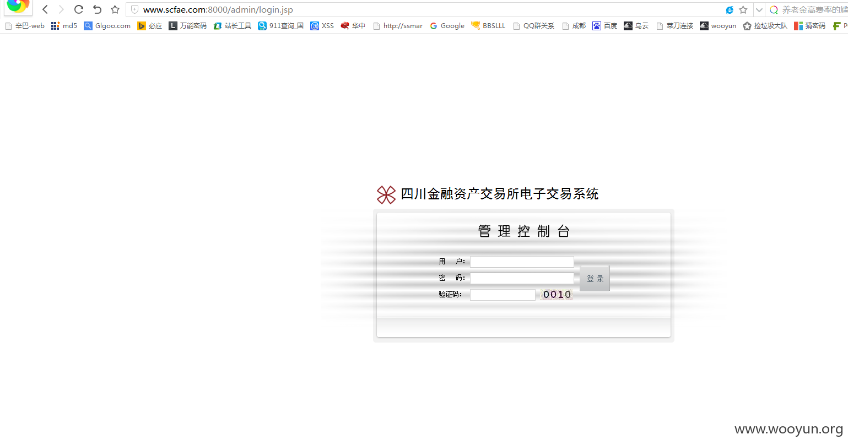Restore the recently closed tab using the undo arrow
Image resolution: width=848 pixels, height=445 pixels.
[97, 9]
